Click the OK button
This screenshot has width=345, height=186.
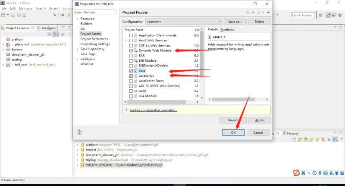point(233,132)
